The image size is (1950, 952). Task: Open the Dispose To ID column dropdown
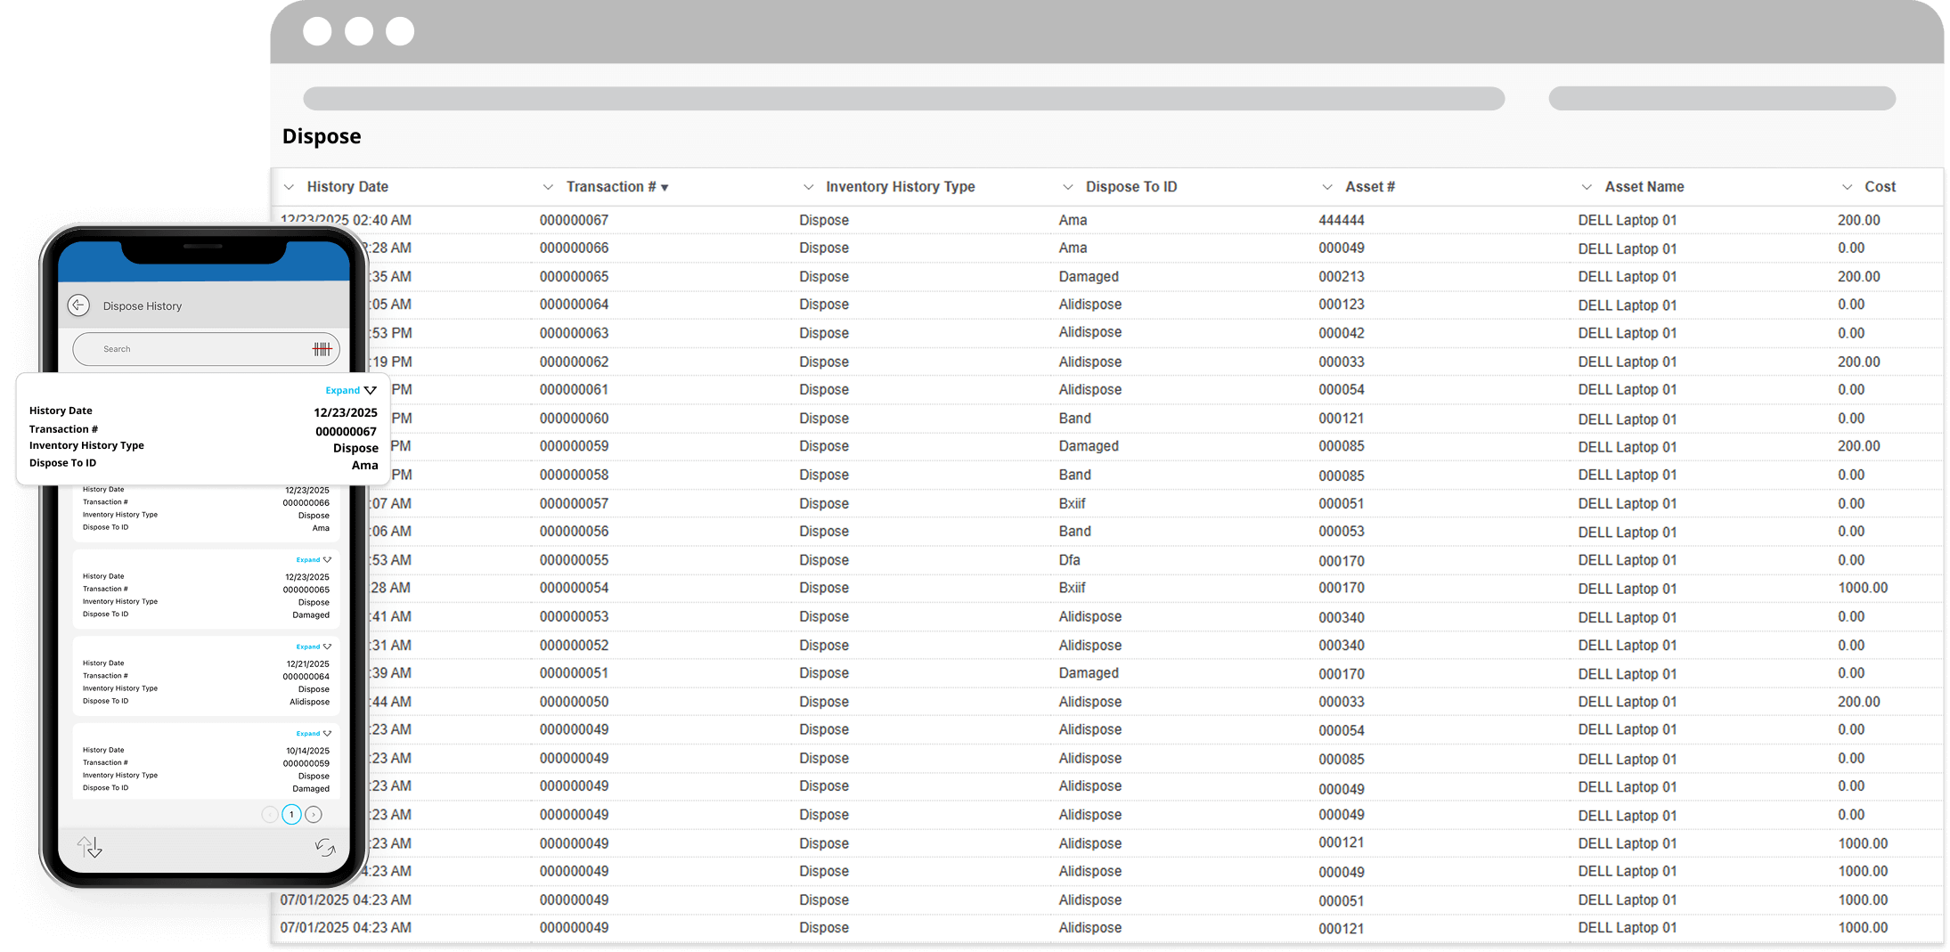tap(1068, 187)
